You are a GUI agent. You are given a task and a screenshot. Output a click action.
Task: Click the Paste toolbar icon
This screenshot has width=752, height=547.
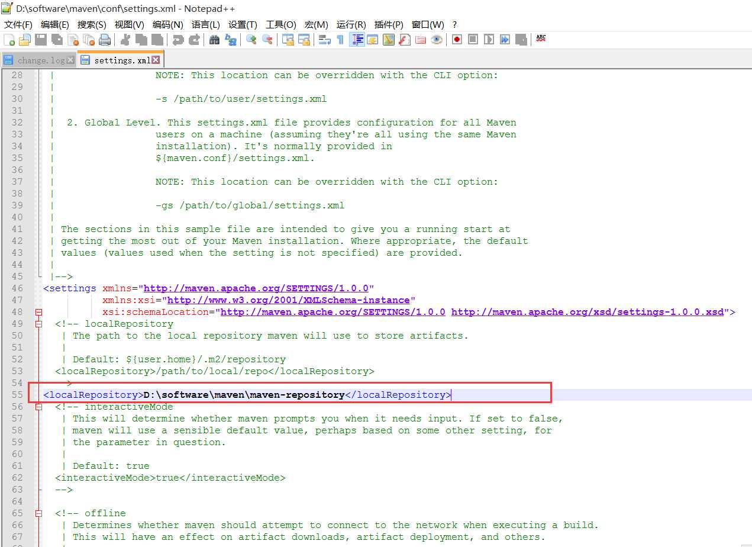[x=157, y=40]
